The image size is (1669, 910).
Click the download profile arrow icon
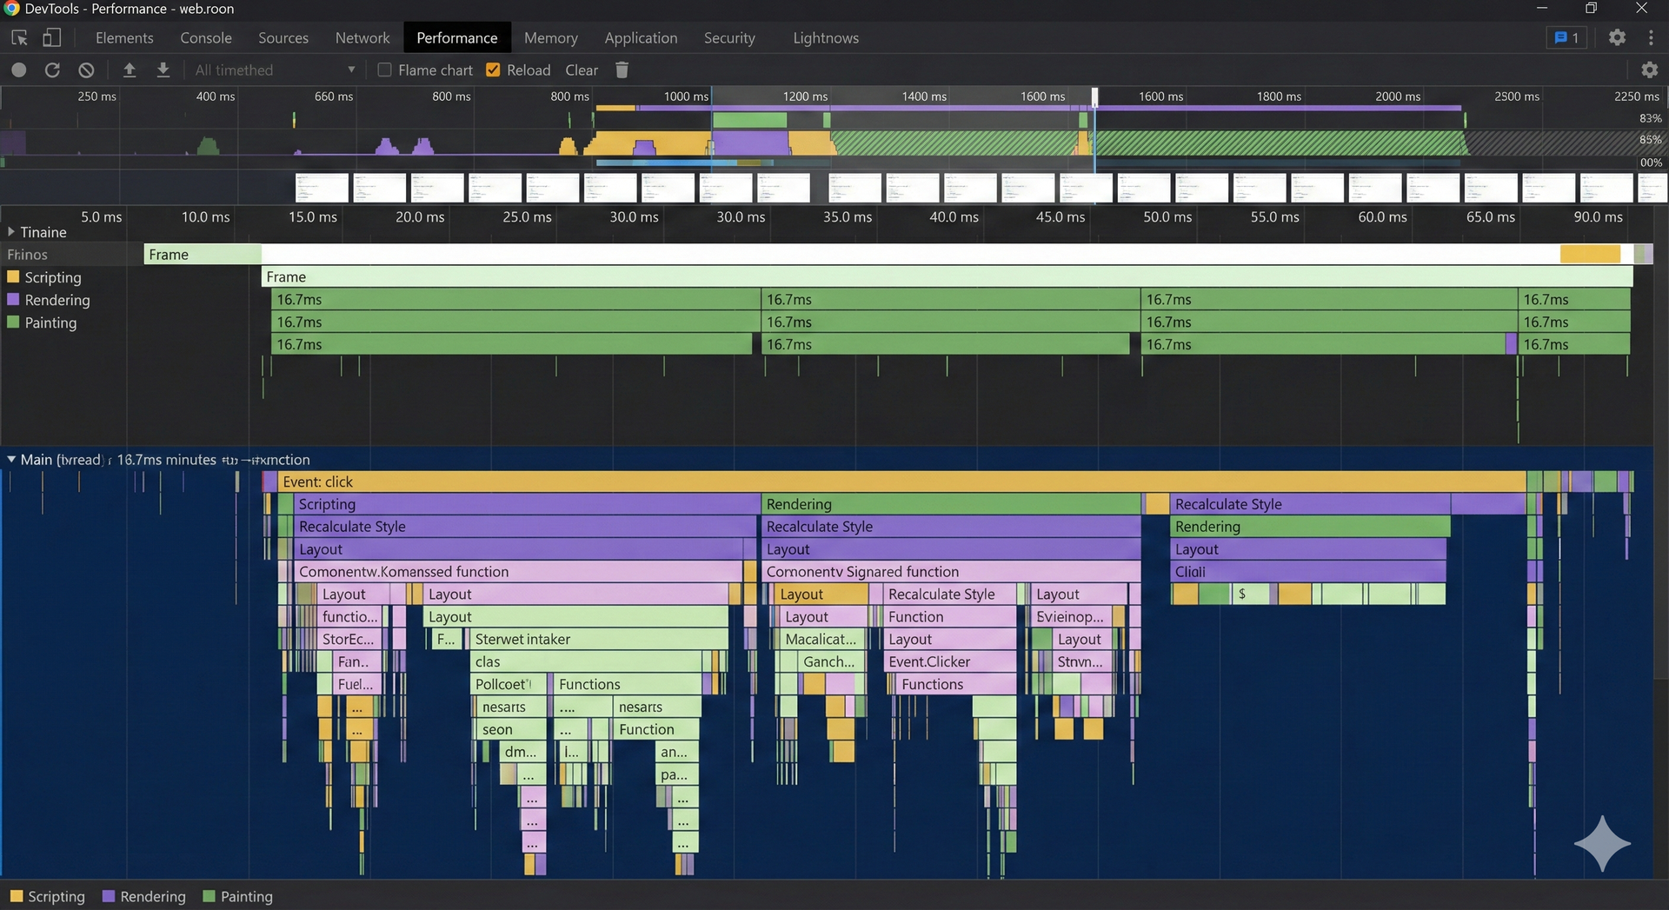click(x=163, y=70)
